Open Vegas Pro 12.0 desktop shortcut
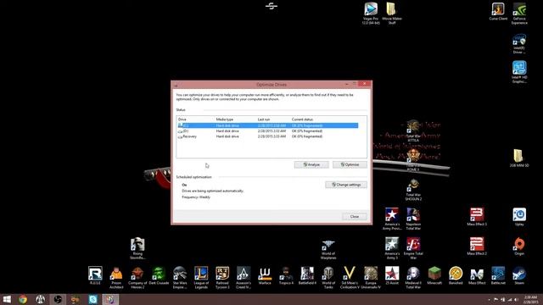The image size is (543, 305). coord(371,14)
